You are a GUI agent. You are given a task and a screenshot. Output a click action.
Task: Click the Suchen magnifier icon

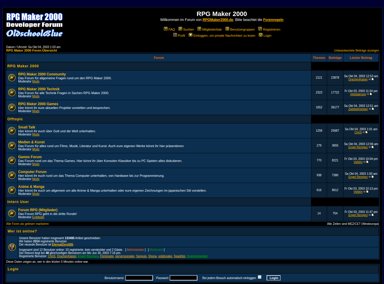(180, 29)
